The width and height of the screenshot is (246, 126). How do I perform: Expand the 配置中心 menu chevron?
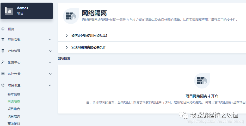[x=50, y=62]
